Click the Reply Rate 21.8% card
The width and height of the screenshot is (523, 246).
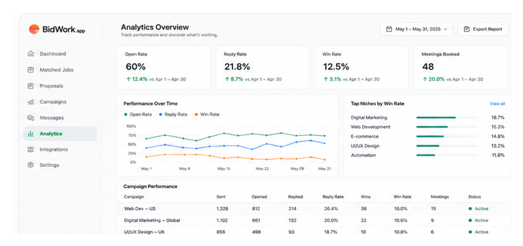pyautogui.click(x=263, y=67)
